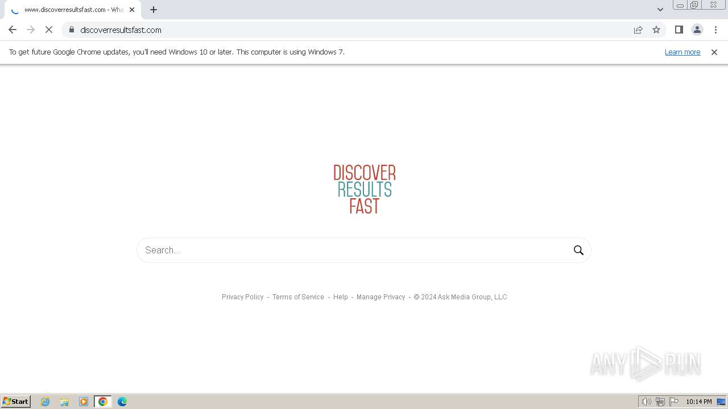This screenshot has height=409, width=728.
Task: Stop loading the page
Action: pos(49,30)
